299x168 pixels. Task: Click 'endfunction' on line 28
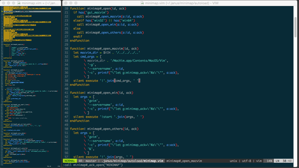pos(79,41)
